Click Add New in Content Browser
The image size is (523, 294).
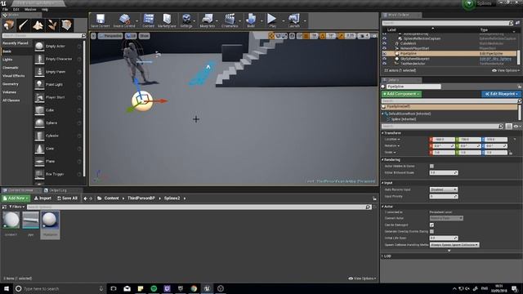pos(16,198)
